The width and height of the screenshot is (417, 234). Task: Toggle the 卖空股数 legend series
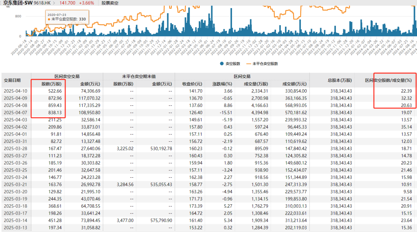pos(230,64)
